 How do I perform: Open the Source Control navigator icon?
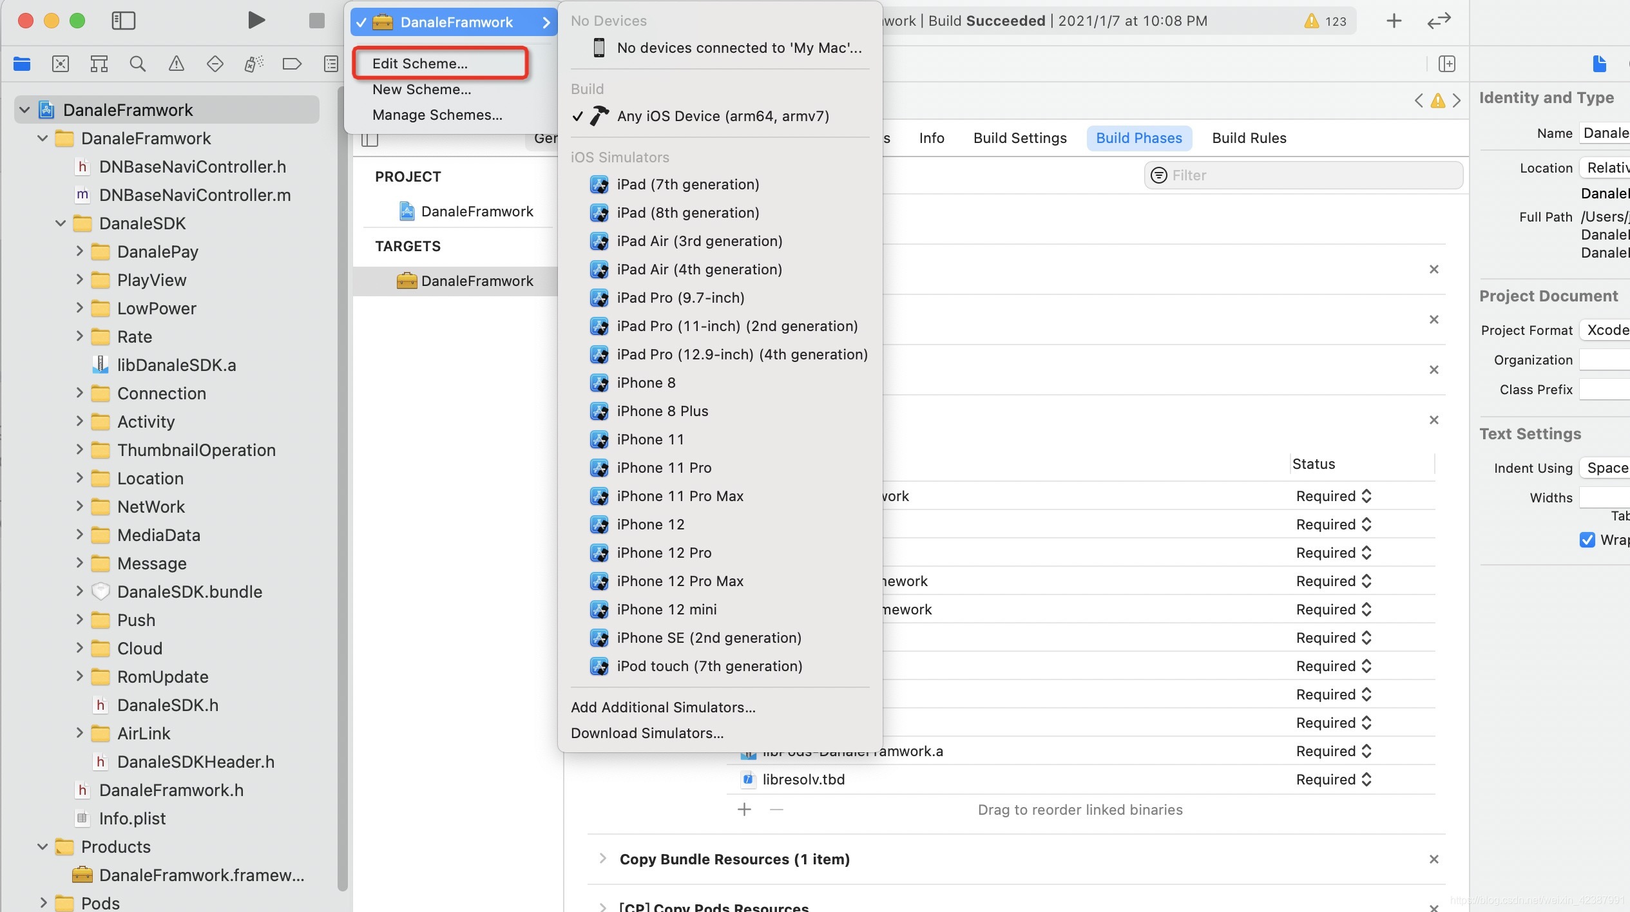(61, 64)
